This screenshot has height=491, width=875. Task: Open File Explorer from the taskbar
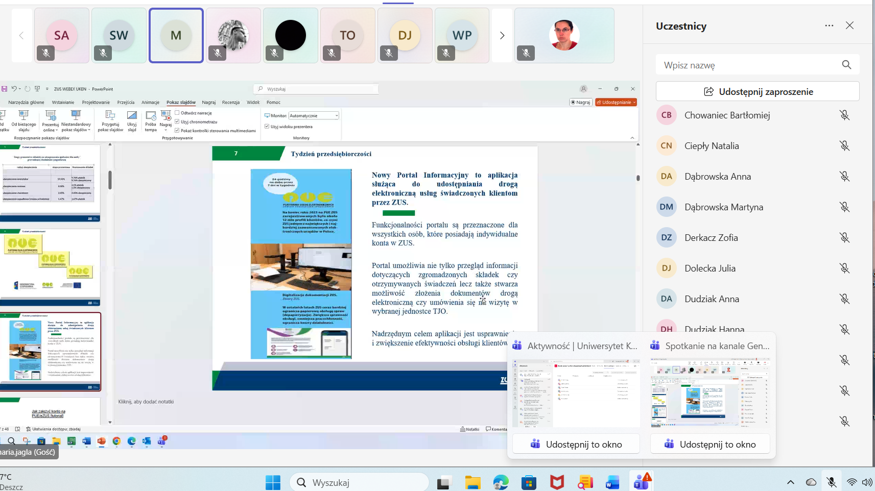tap(472, 482)
